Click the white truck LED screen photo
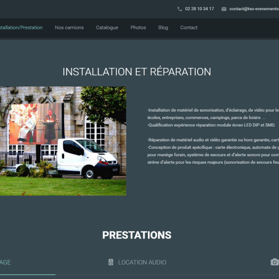The height and width of the screenshot is (279, 279). click(63, 141)
